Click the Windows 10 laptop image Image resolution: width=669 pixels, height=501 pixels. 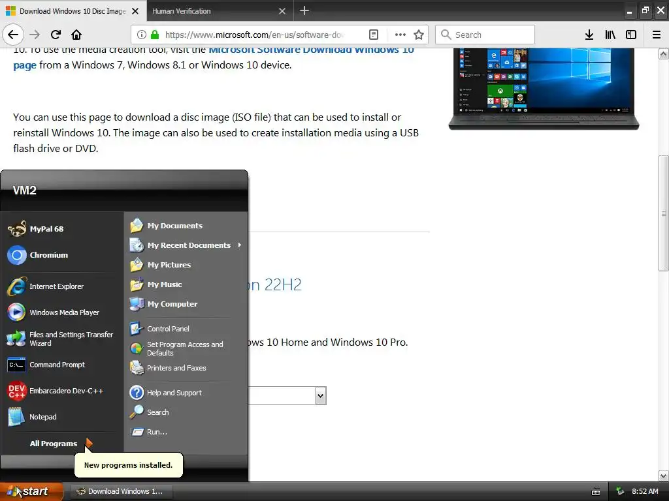[x=544, y=89]
